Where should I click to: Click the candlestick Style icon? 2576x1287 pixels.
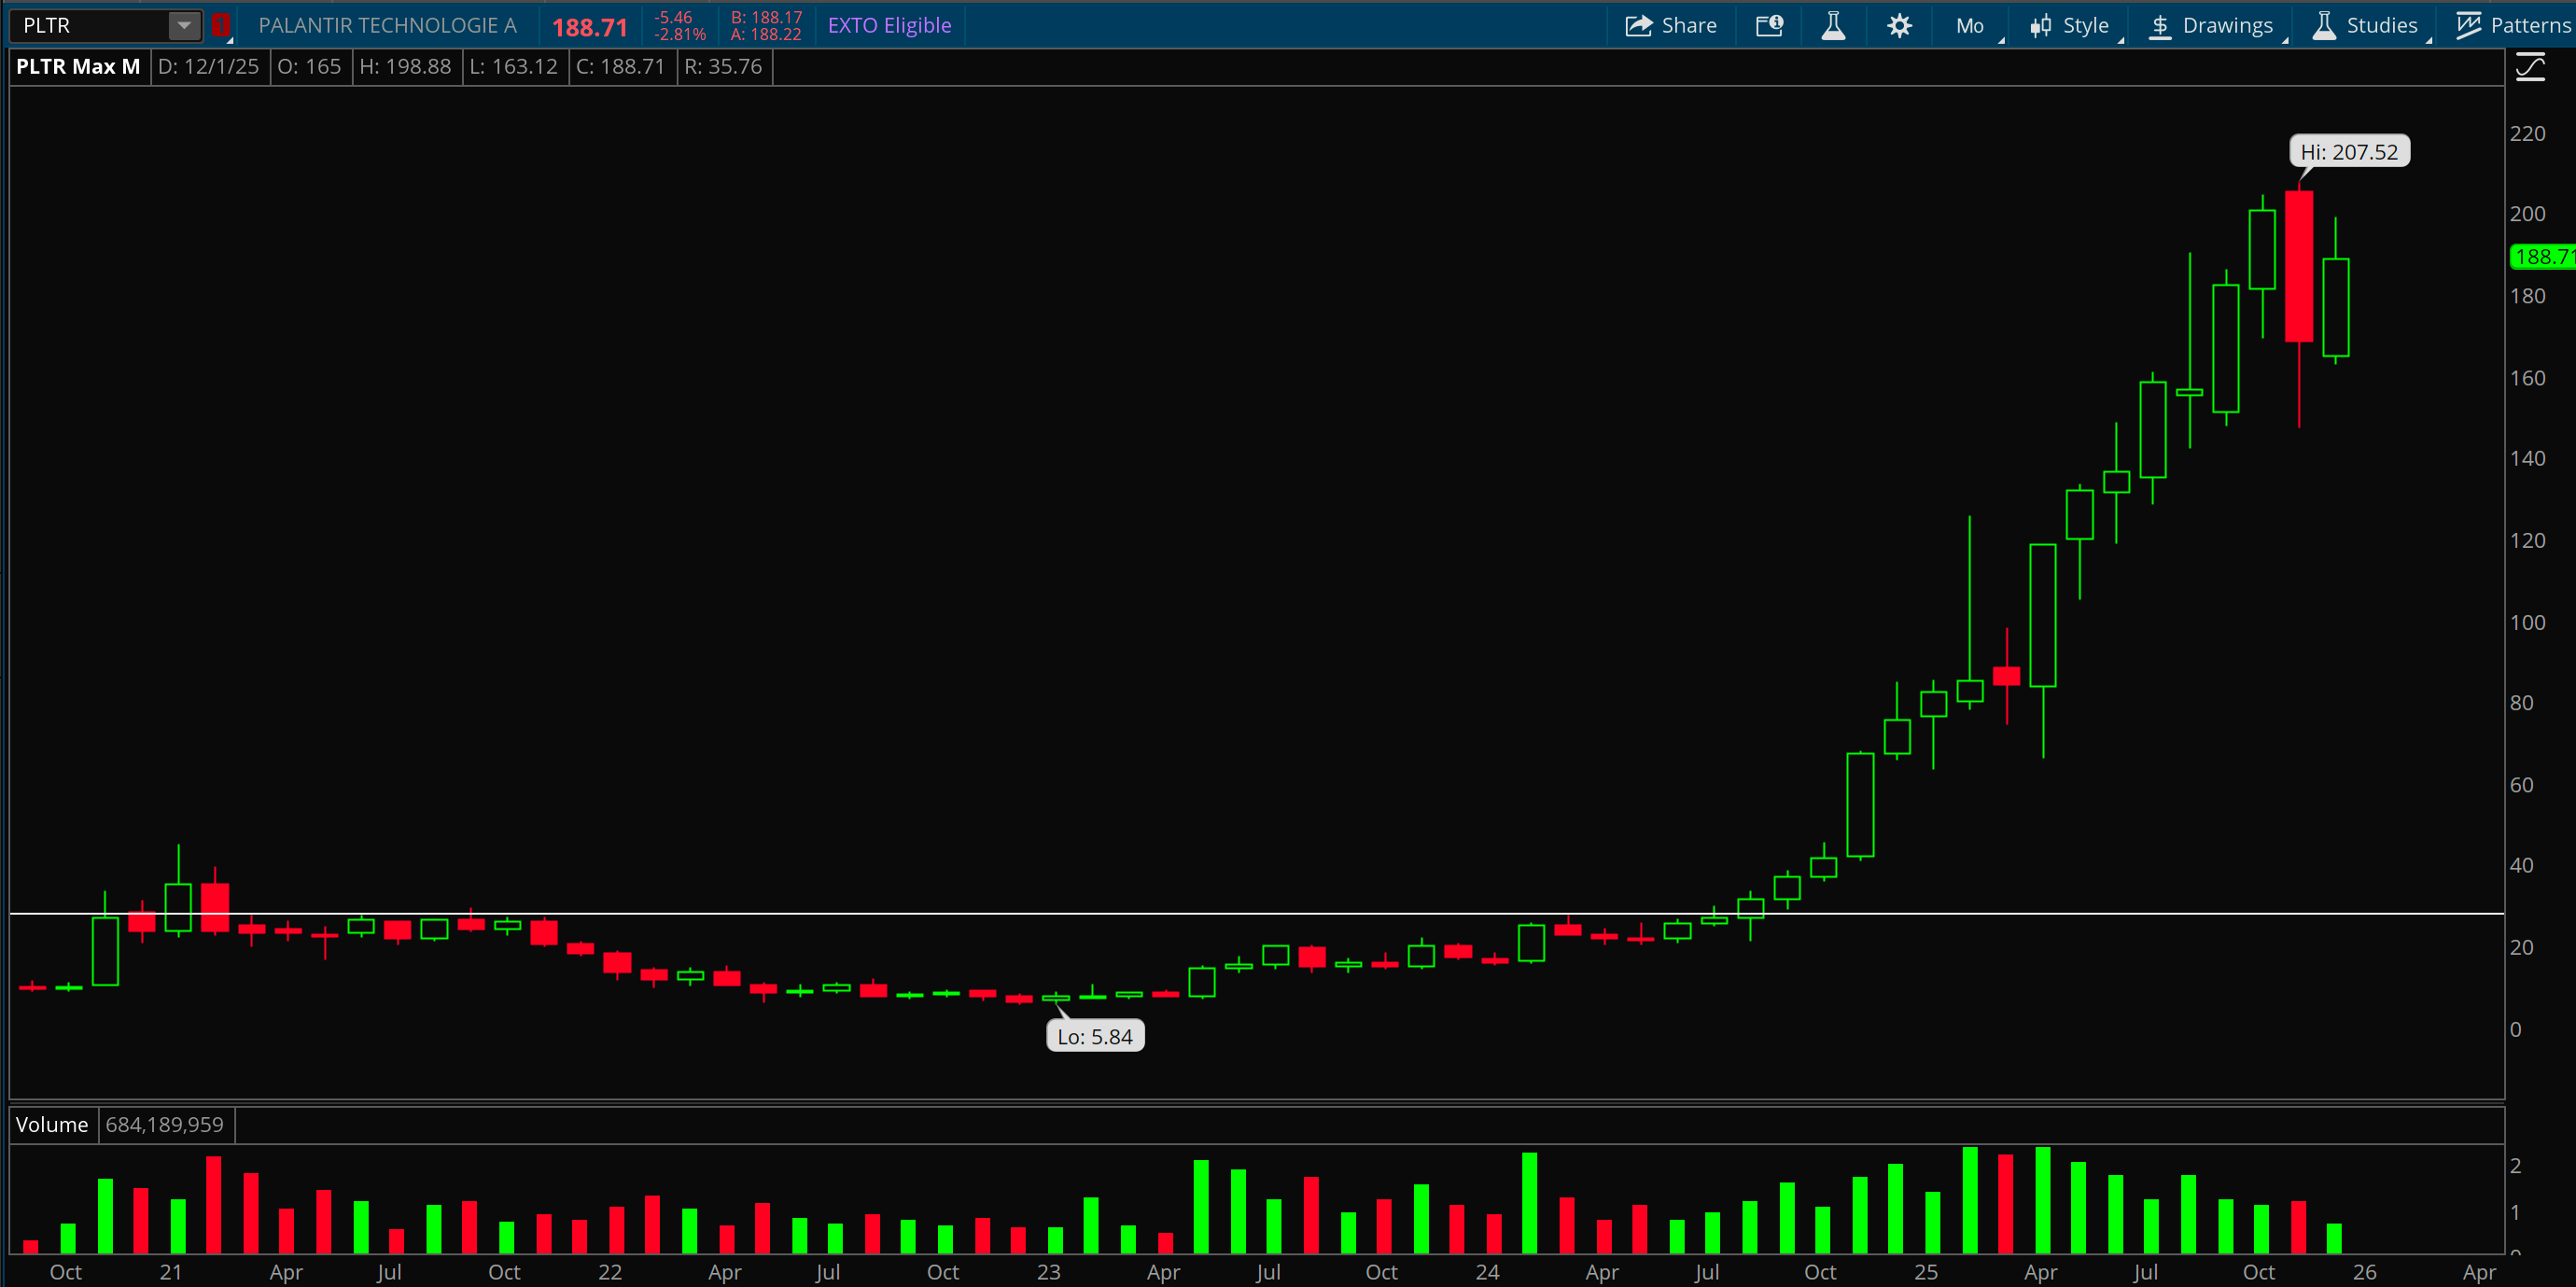click(x=2041, y=26)
